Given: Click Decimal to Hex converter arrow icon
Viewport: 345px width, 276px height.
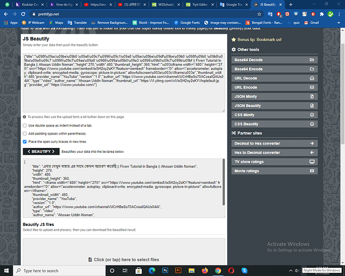Looking at the screenshot, I should pos(312,144).
